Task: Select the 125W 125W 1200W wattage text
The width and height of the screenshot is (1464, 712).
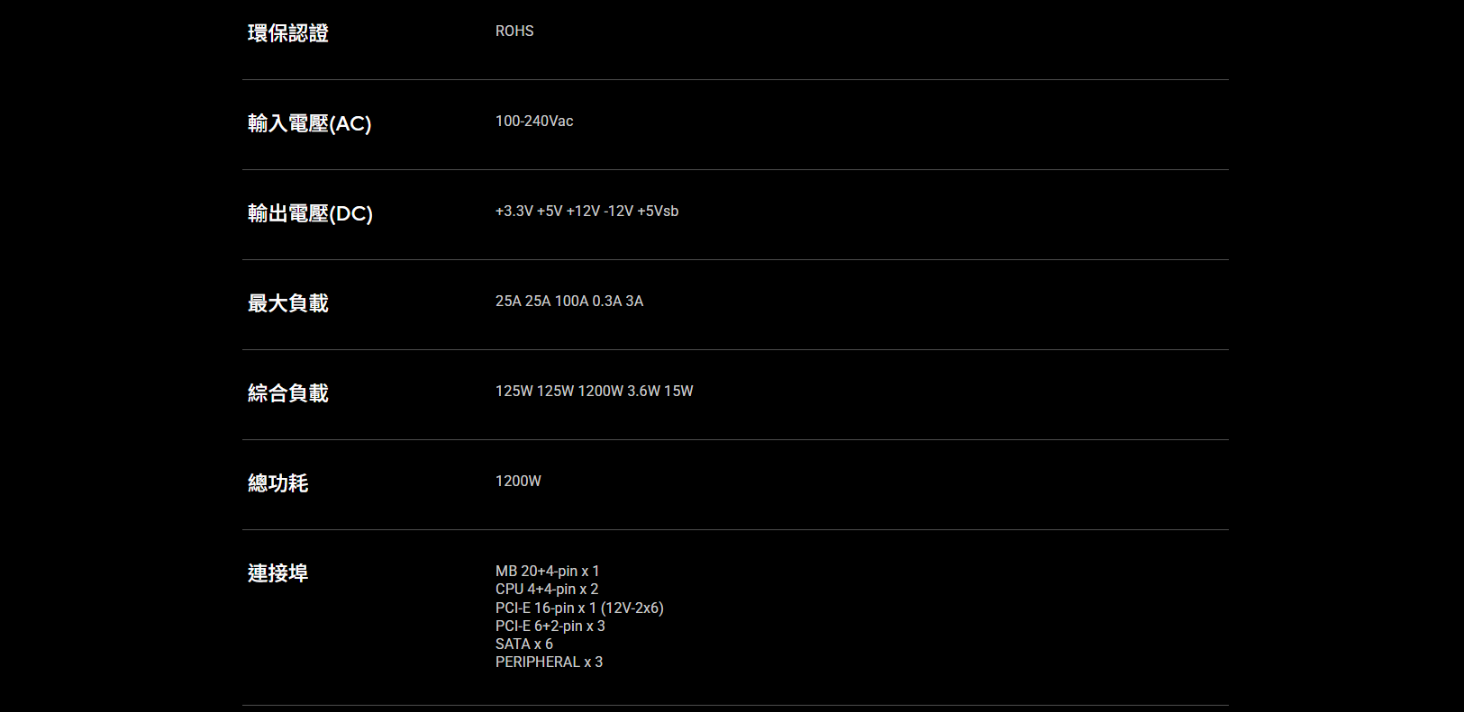Action: coord(595,391)
